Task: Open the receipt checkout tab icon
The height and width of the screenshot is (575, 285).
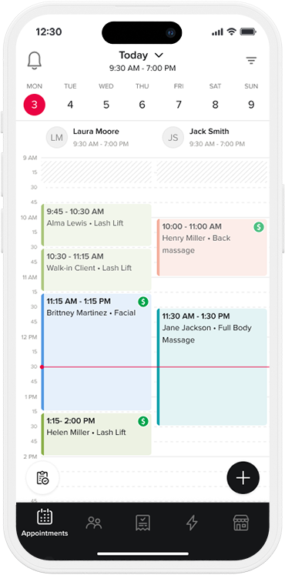Action: coord(142,523)
